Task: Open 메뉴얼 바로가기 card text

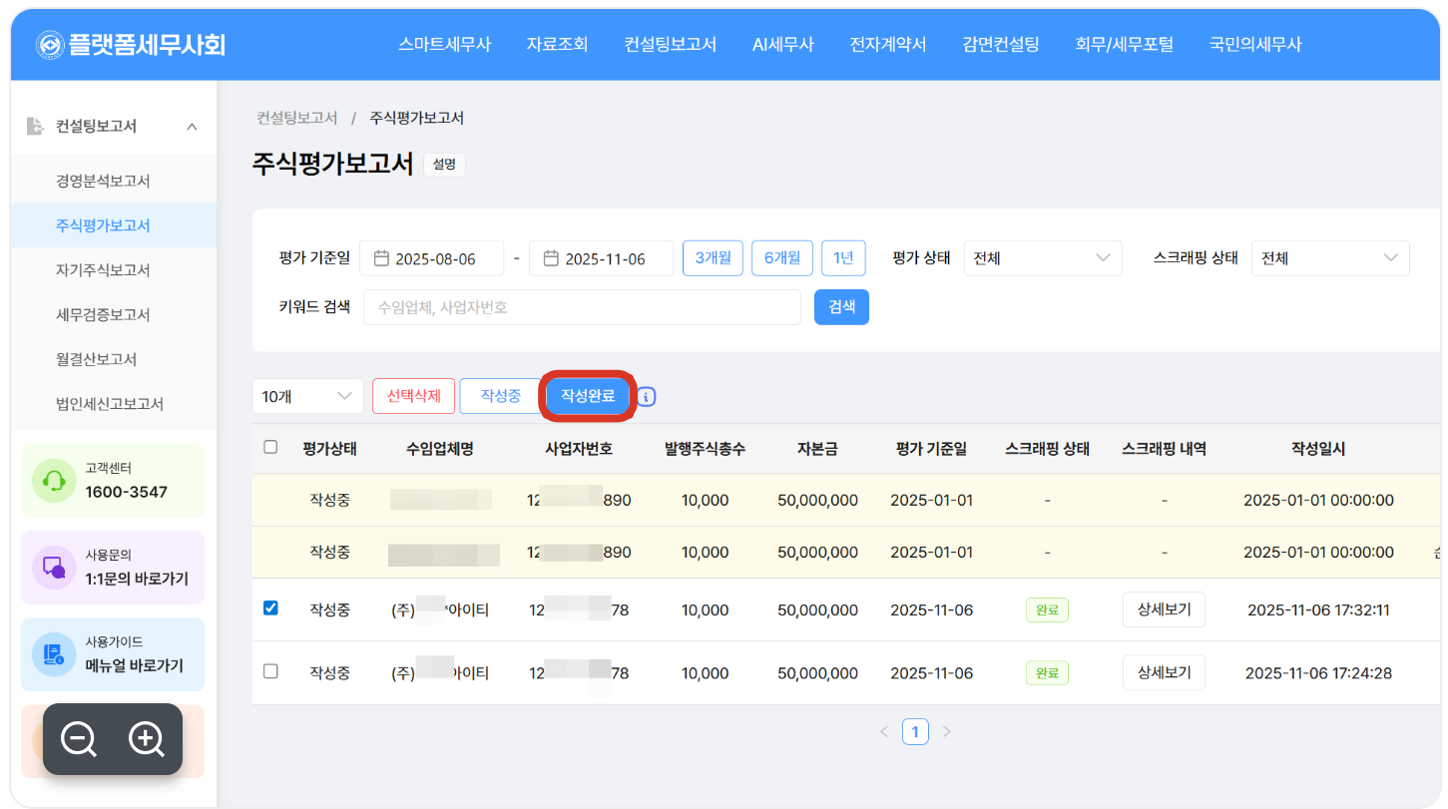Action: point(134,666)
